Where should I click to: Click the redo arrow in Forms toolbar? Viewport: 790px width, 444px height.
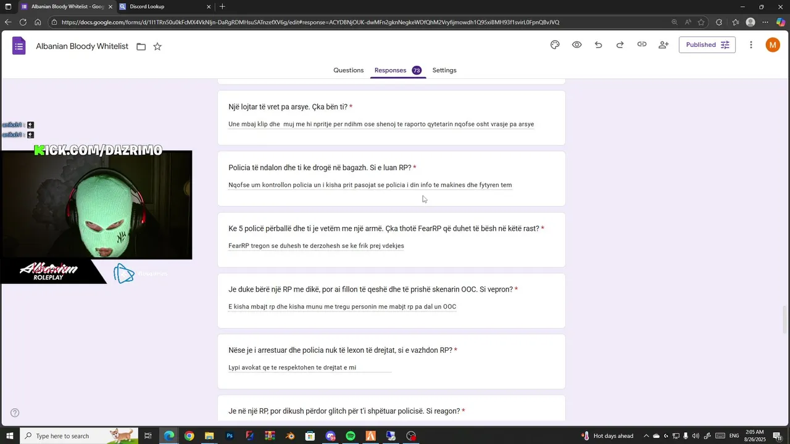tap(620, 44)
